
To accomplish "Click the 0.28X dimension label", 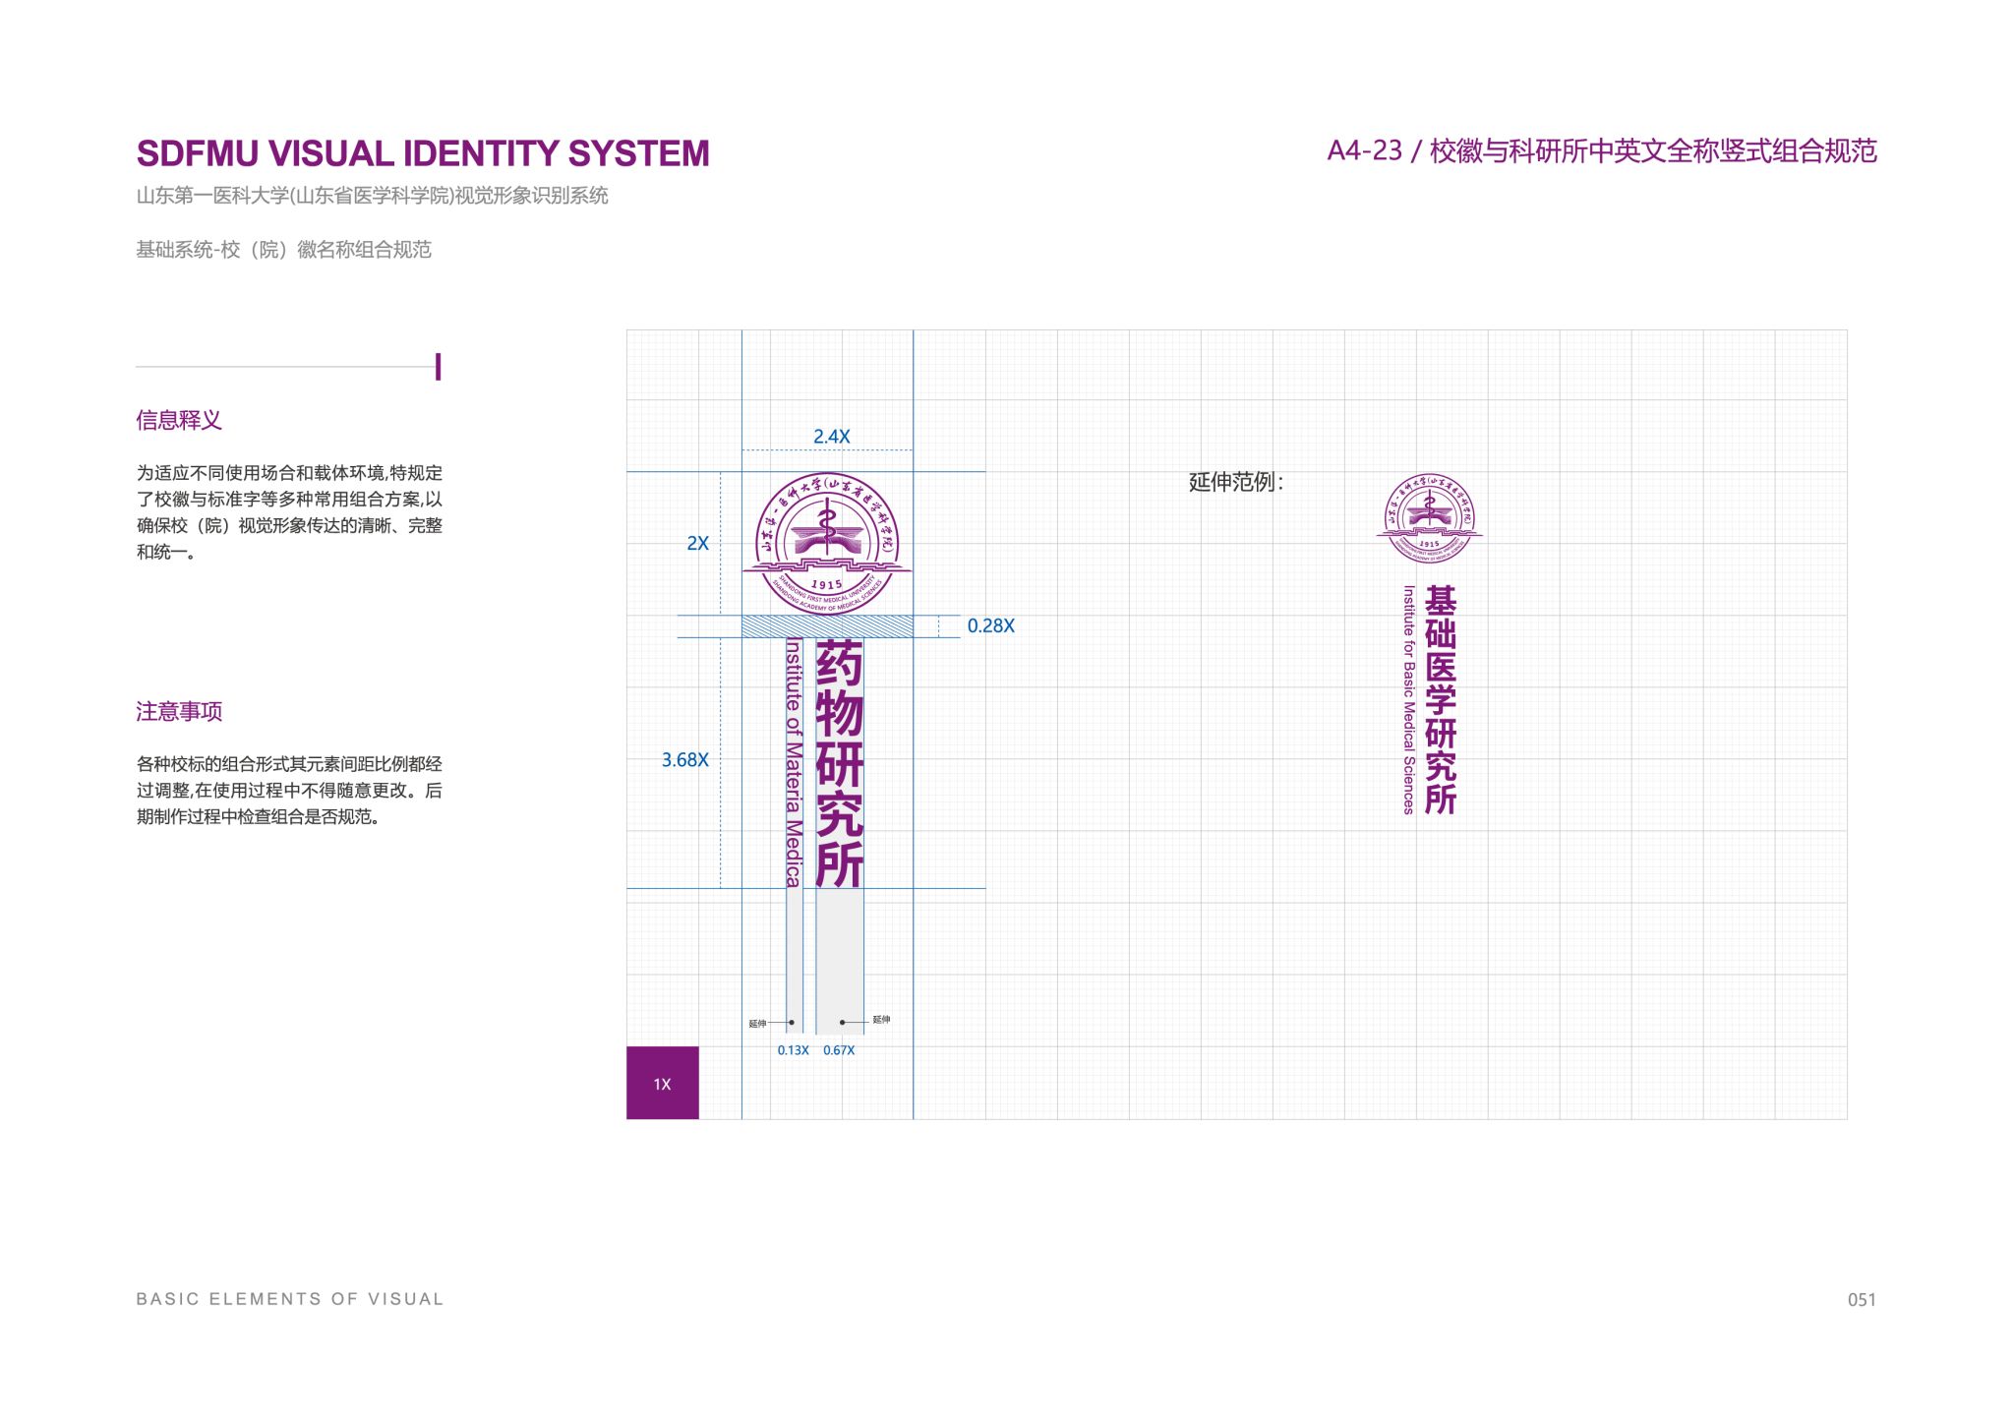I will 990,626.
